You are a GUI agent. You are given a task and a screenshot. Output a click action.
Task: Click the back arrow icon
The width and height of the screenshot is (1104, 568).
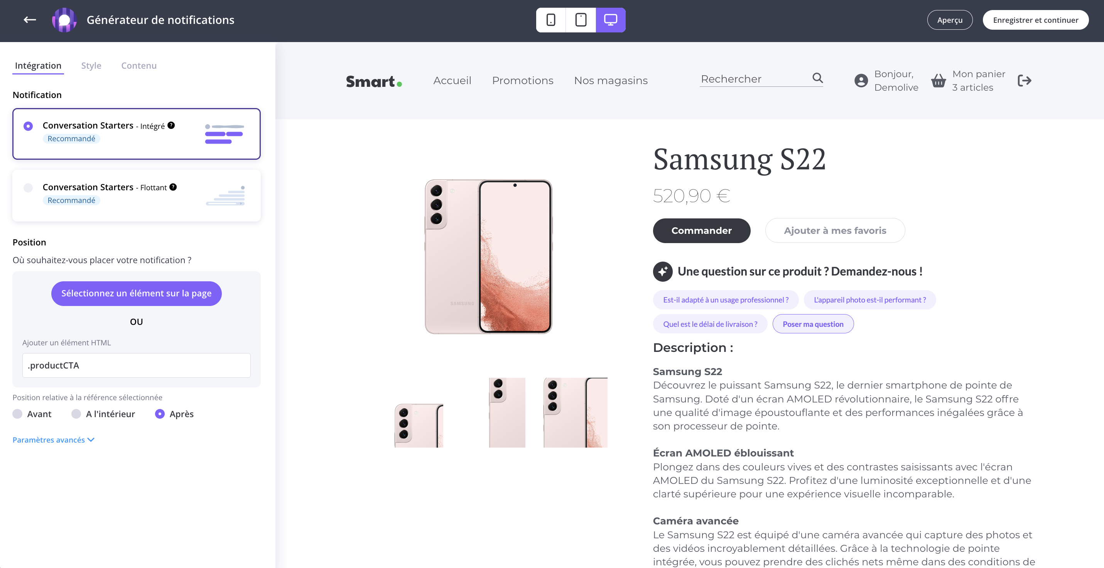(x=30, y=20)
